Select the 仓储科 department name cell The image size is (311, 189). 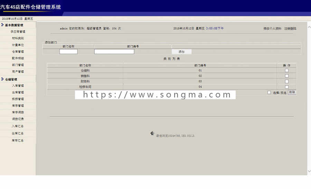coord(85,70)
